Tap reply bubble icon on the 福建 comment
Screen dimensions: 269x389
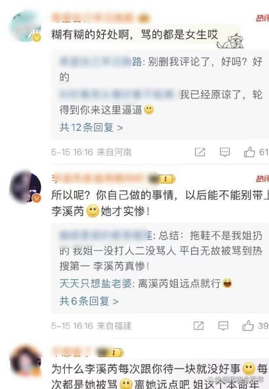tap(223, 326)
